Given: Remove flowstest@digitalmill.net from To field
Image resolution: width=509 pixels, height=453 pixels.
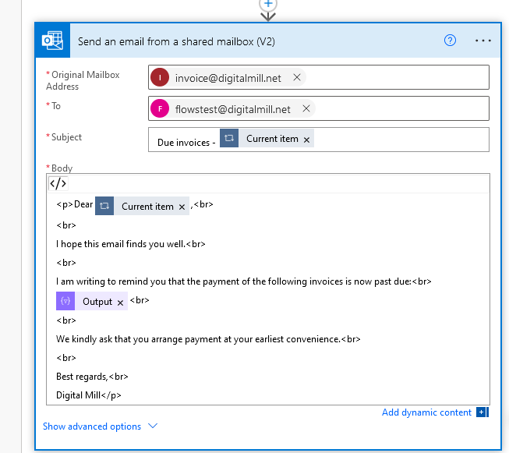Looking at the screenshot, I should coord(306,108).
